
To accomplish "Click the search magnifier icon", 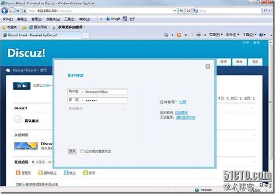I will tap(265, 11).
